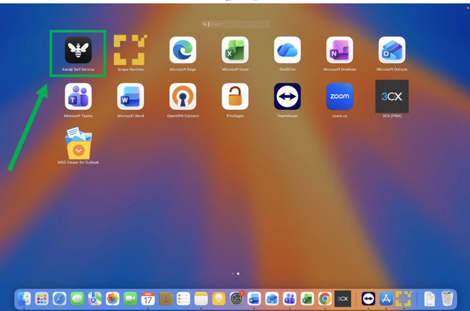
Task: Open Finder from the Dock
Action: coord(24,299)
